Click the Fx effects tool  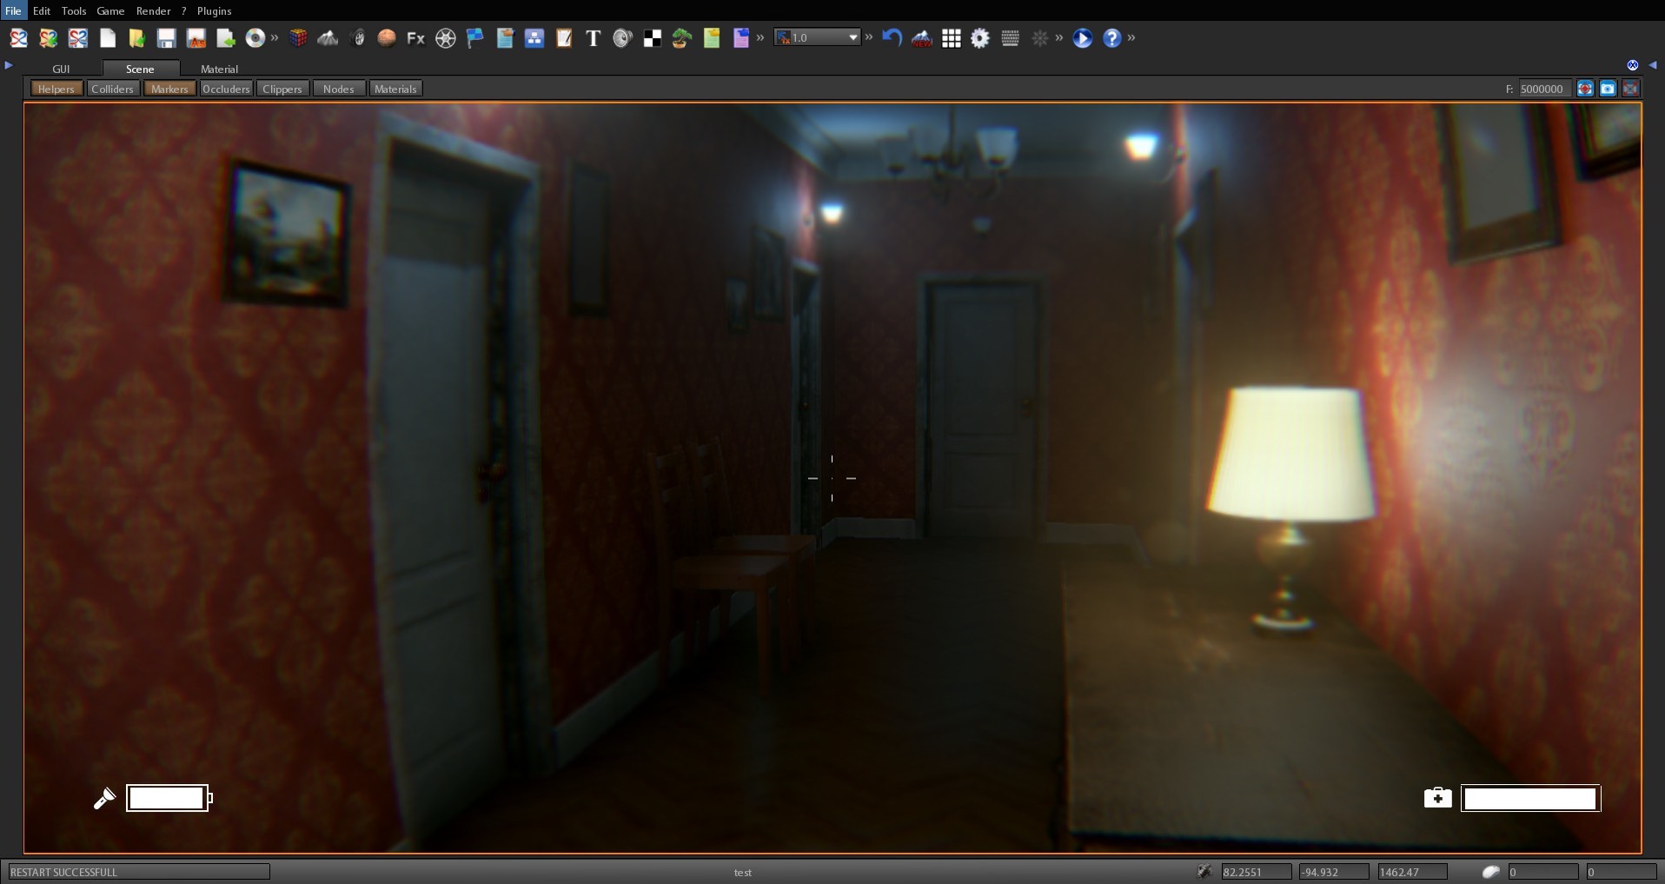click(x=415, y=37)
